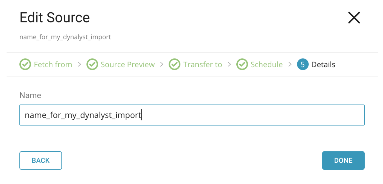Click the arrow after Source Preview
Screen dimensions: 383x184
coord(162,65)
